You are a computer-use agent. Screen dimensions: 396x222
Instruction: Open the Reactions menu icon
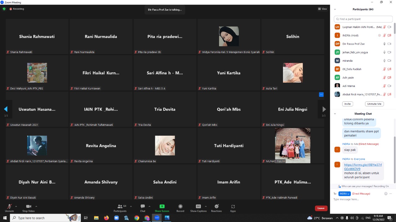(x=217, y=207)
